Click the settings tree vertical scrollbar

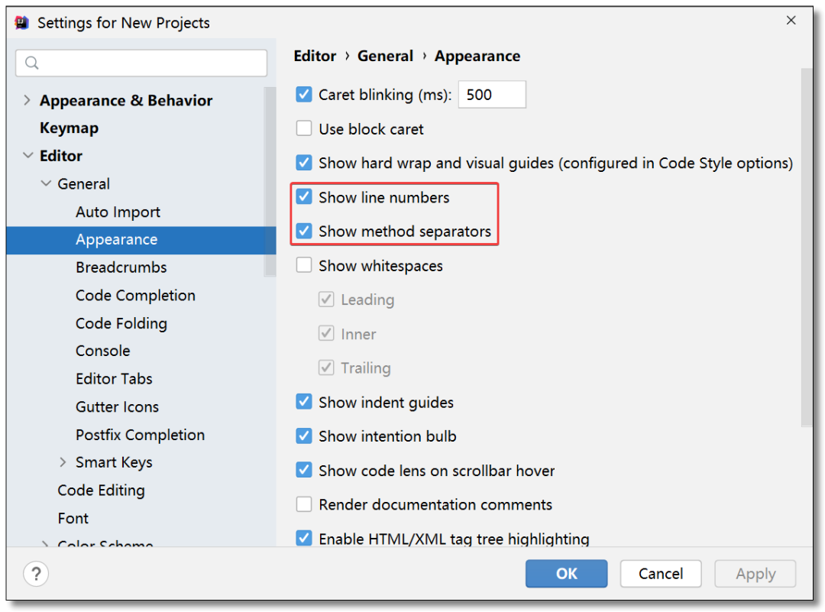point(270,182)
